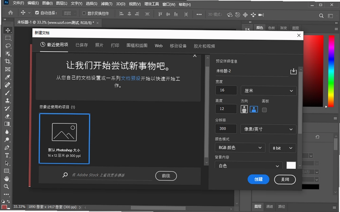Select the Zoom tool
Viewport: 340px width, 212px height.
(6, 187)
